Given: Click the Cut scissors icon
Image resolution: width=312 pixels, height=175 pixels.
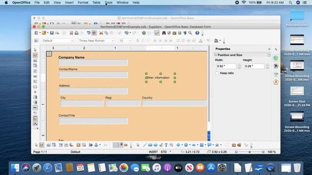Looking at the screenshot, I should pyautogui.click(x=101, y=33).
